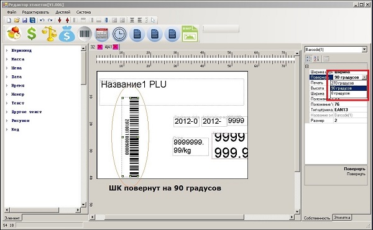
Task: Switch to the '32' label tab
Action: pos(93,47)
